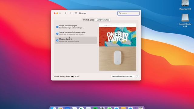Toggle Swipe between pages checkbox

point(57,27)
